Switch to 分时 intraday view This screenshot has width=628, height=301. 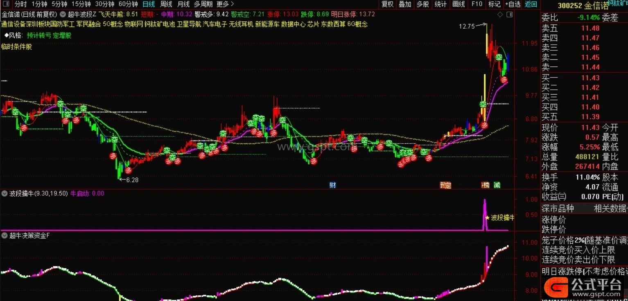20,4
